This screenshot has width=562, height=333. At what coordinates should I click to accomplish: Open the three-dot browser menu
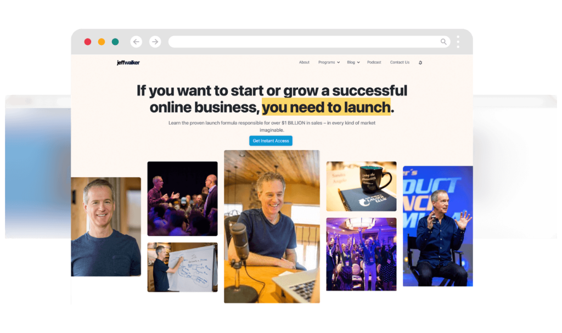[x=458, y=42]
